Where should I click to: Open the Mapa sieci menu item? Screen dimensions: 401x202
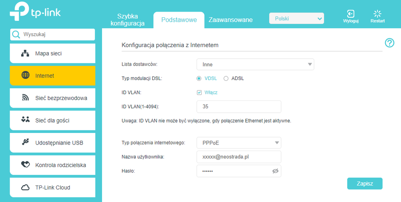click(52, 53)
